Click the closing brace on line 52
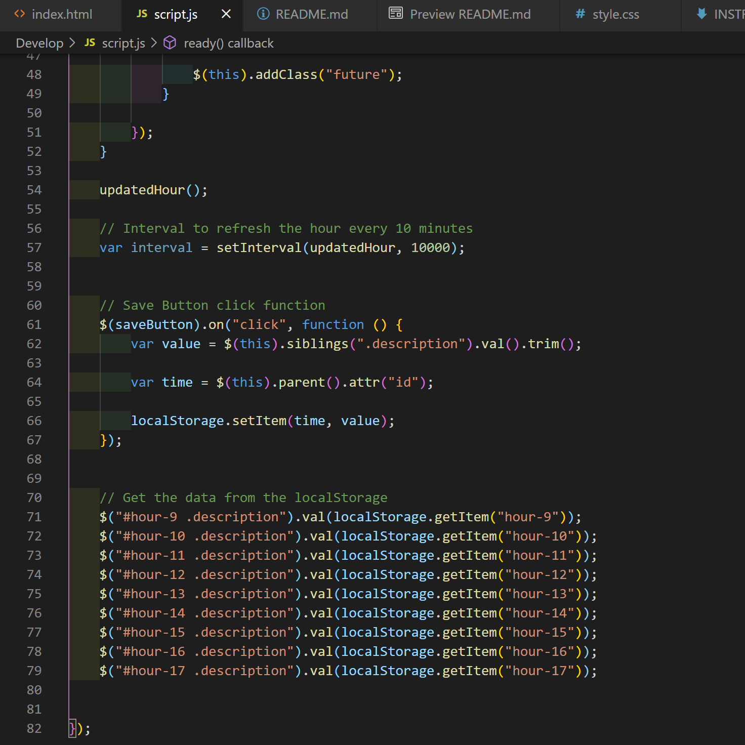The height and width of the screenshot is (745, 745). [x=103, y=151]
